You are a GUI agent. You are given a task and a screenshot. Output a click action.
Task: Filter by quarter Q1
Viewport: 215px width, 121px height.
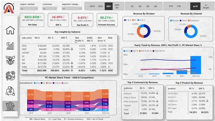[x=132, y=6]
